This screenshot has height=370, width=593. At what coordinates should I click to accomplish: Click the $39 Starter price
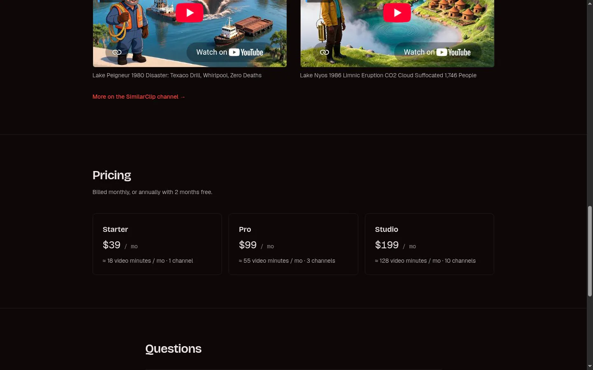(112, 245)
